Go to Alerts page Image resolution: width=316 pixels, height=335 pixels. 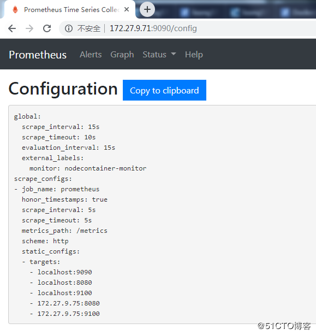[x=91, y=55]
